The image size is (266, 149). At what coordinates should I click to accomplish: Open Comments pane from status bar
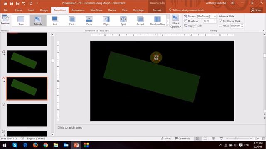[x=182, y=139]
